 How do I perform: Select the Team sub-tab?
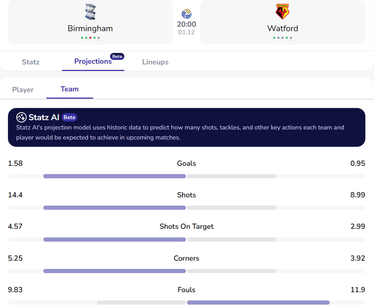tap(70, 89)
